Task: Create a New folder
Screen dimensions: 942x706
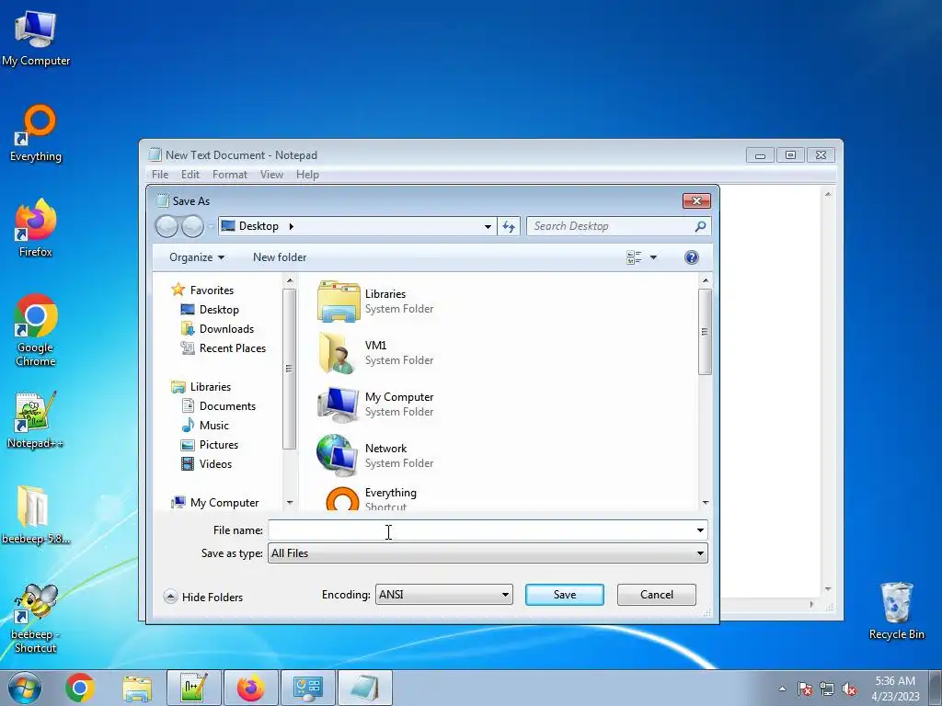Action: (280, 257)
